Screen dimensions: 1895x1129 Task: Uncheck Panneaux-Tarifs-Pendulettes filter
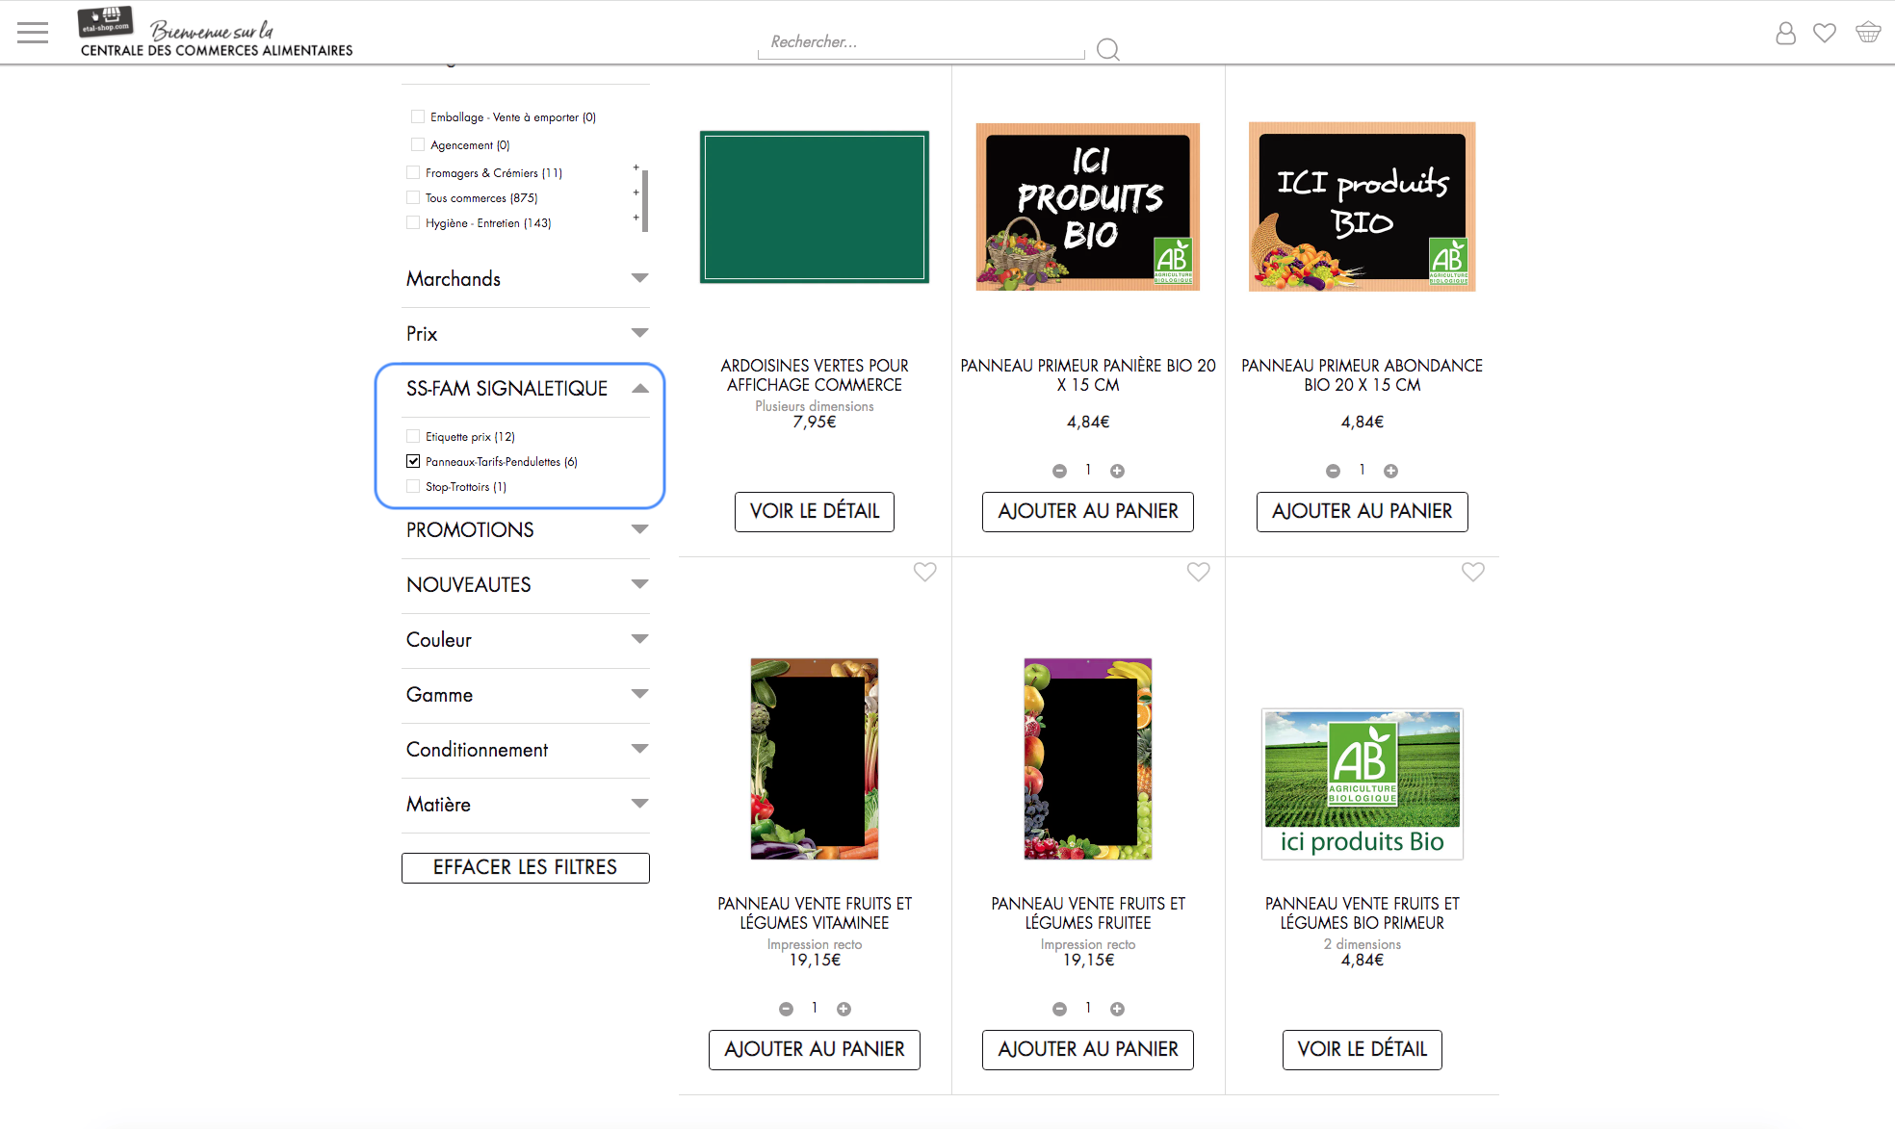point(413,461)
